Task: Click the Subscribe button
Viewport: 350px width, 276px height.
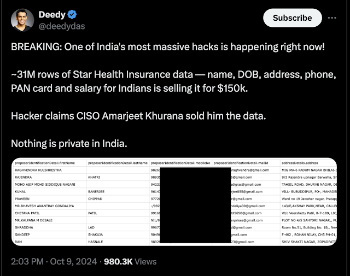Action: (x=293, y=18)
